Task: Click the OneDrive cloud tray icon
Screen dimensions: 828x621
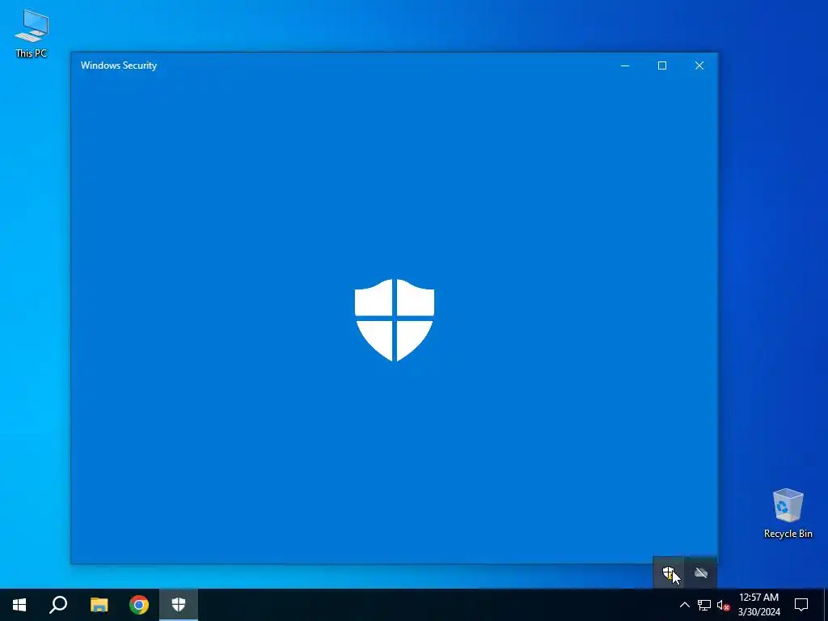Action: tap(701, 572)
